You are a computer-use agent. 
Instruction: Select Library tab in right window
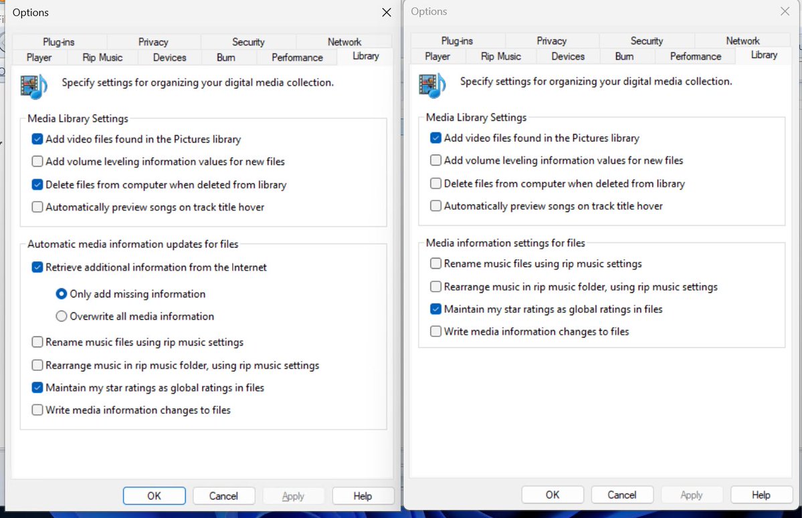[x=764, y=55]
